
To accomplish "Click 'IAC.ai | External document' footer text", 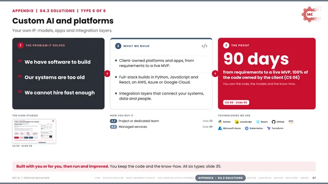I will (31, 178).
